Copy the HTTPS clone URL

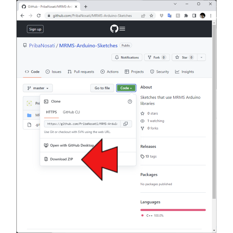click(x=126, y=124)
